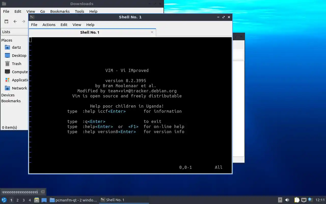The image size is (326, 204).
Task: Close the Shell No. 1 window
Action: [229, 17]
